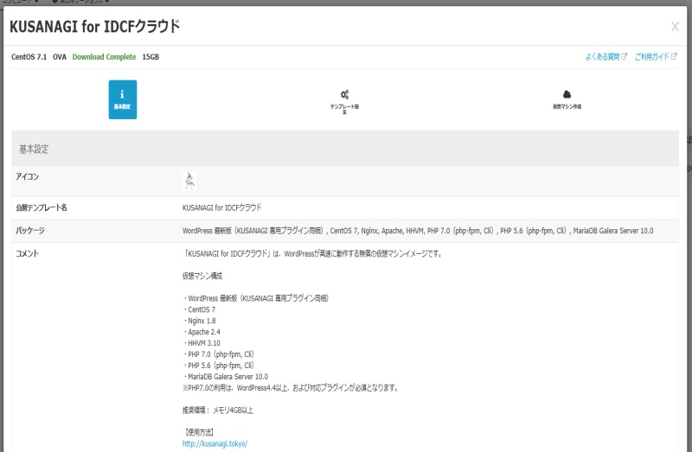
Task: Click the CentOS 7.1 OS label
Action: (29, 57)
